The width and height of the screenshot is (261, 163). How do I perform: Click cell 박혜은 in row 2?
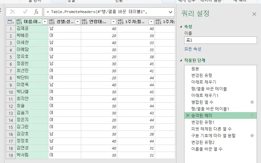(x=32, y=35)
